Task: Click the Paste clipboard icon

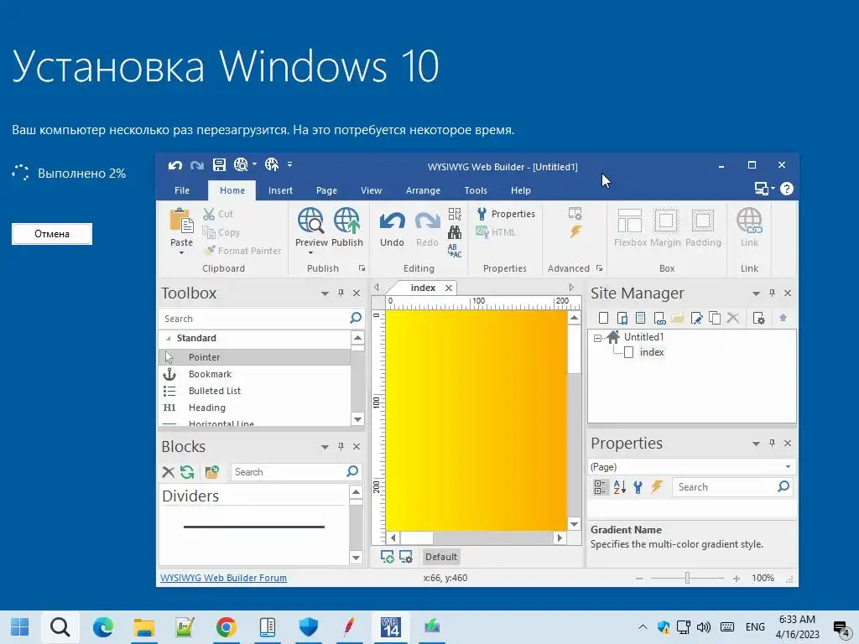Action: [181, 221]
